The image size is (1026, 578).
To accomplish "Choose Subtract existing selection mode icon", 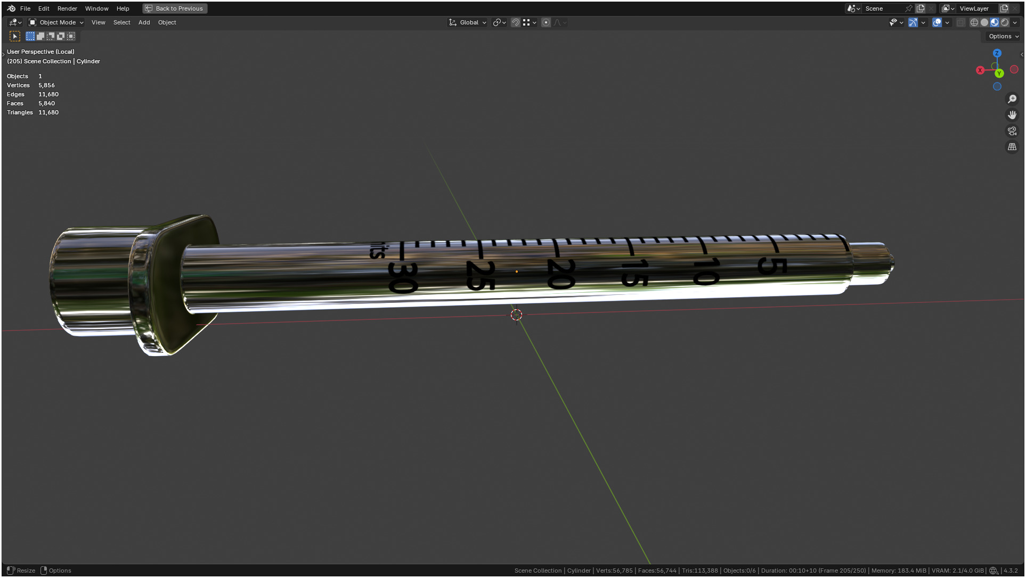I will pos(51,36).
